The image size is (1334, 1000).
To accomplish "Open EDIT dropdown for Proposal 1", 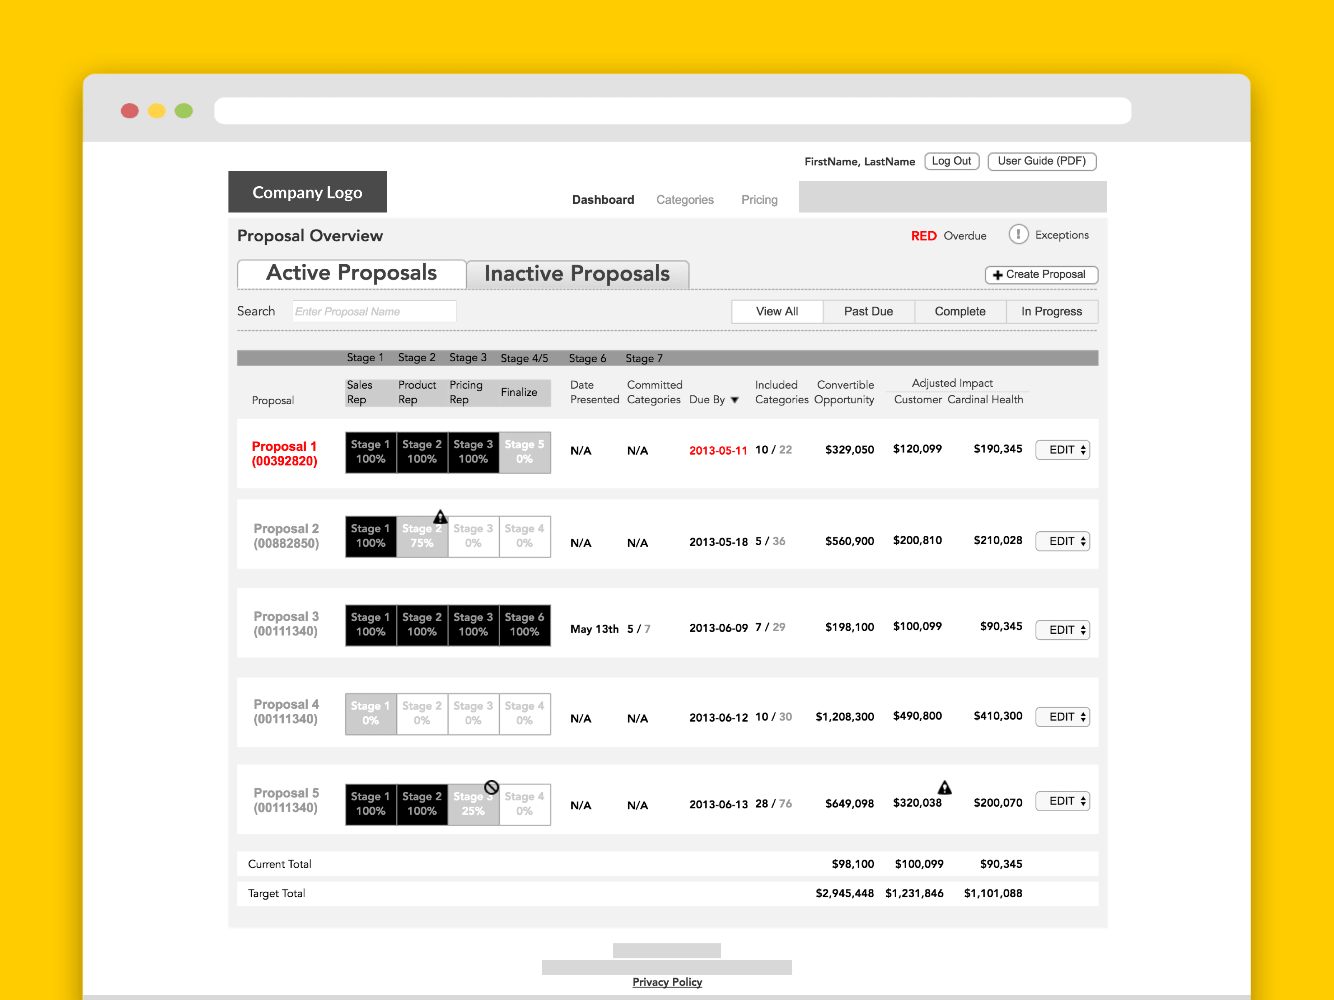I will pos(1062,450).
